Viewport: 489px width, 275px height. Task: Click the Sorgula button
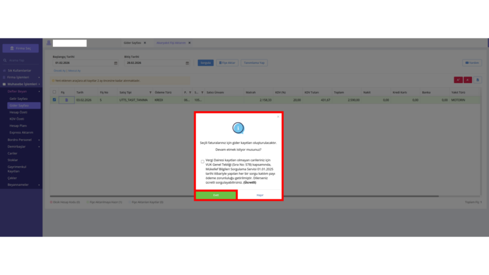pyautogui.click(x=205, y=63)
